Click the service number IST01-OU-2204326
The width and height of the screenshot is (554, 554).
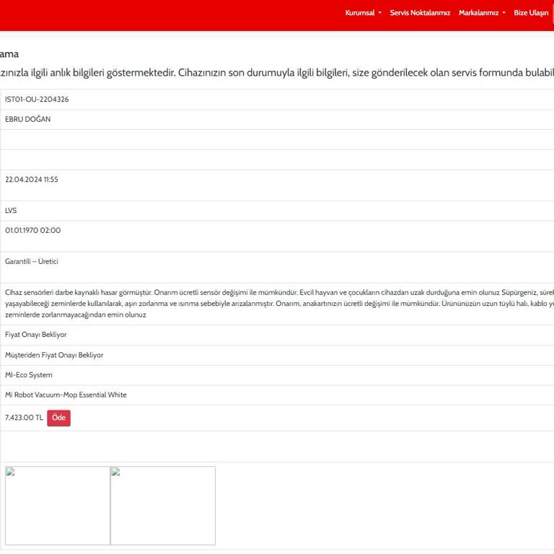pyautogui.click(x=37, y=100)
